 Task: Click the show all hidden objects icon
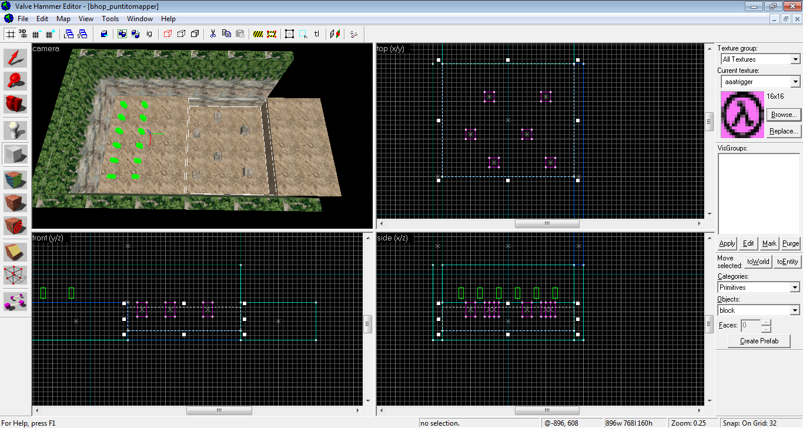click(195, 34)
